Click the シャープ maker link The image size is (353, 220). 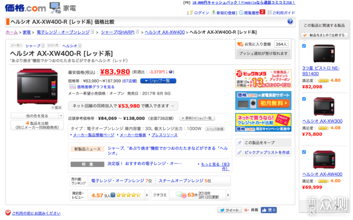pos(33,46)
